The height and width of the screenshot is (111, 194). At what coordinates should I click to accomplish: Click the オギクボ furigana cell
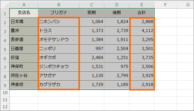click(59, 58)
